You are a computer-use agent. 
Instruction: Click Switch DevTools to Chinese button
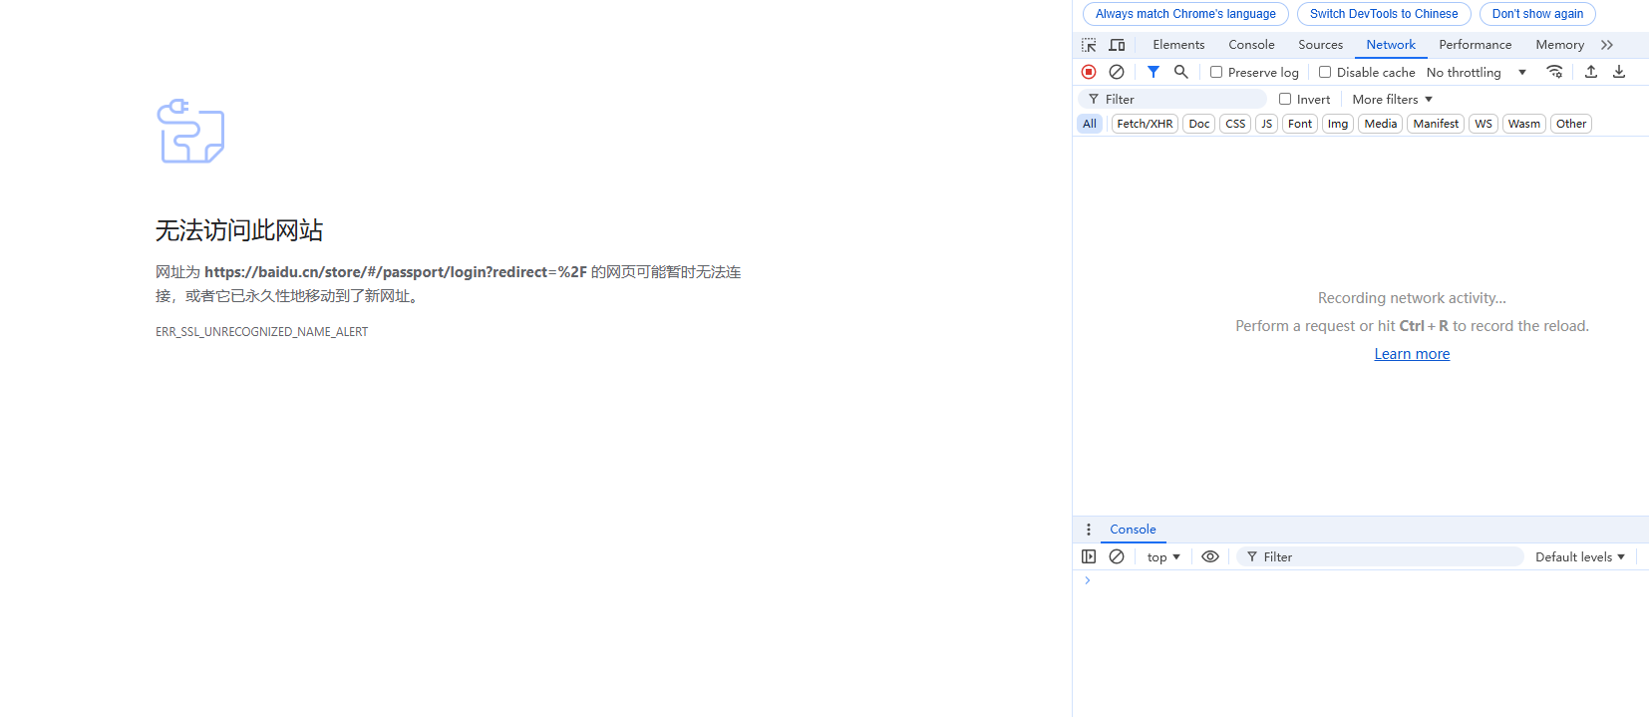[1384, 14]
